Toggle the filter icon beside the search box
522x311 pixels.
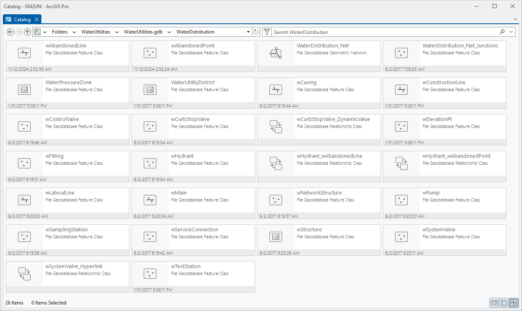point(267,31)
